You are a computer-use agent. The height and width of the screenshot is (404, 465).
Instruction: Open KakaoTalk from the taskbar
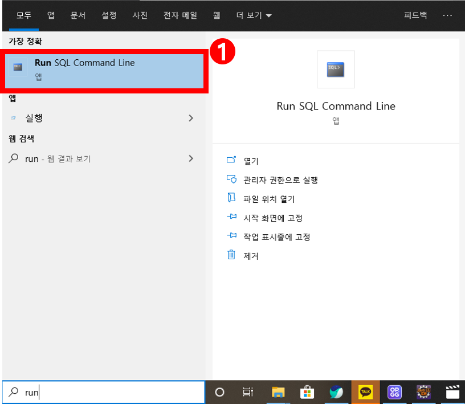coord(365,392)
